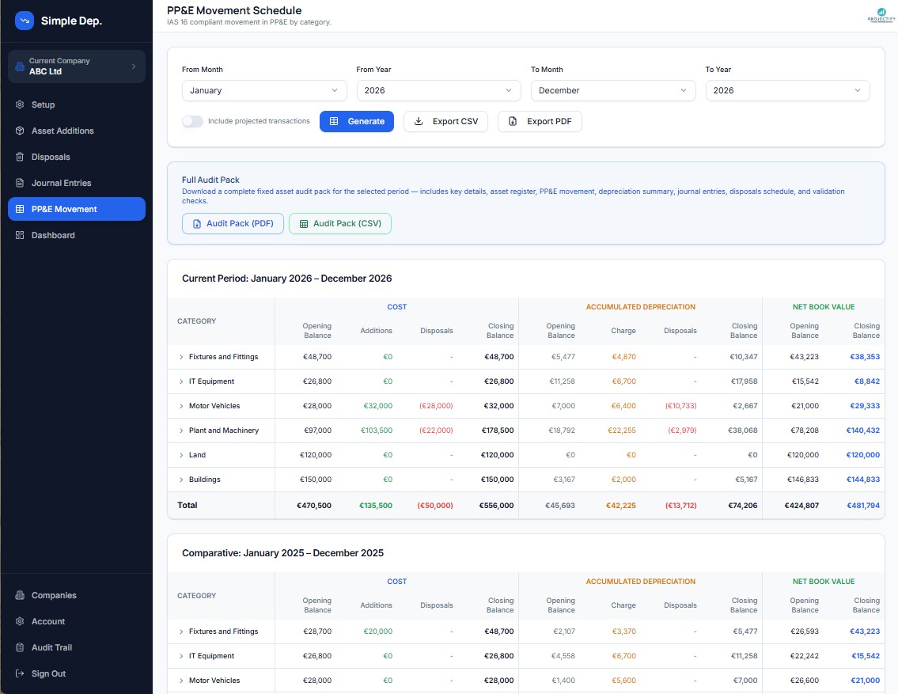The width and height of the screenshot is (898, 694).
Task: Navigate to Disposals
Action: (77, 157)
